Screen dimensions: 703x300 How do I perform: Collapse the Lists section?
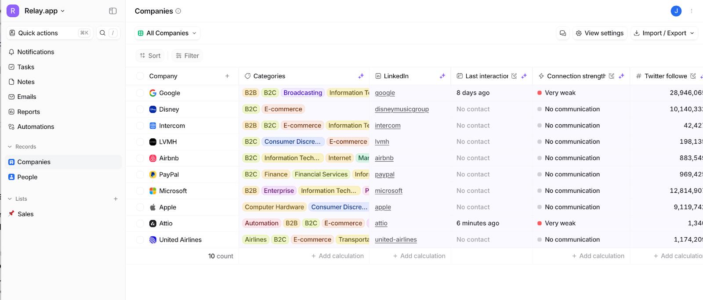[x=18, y=199]
